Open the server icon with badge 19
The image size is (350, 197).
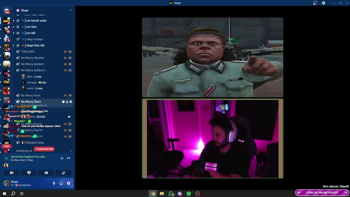[x=7, y=29]
